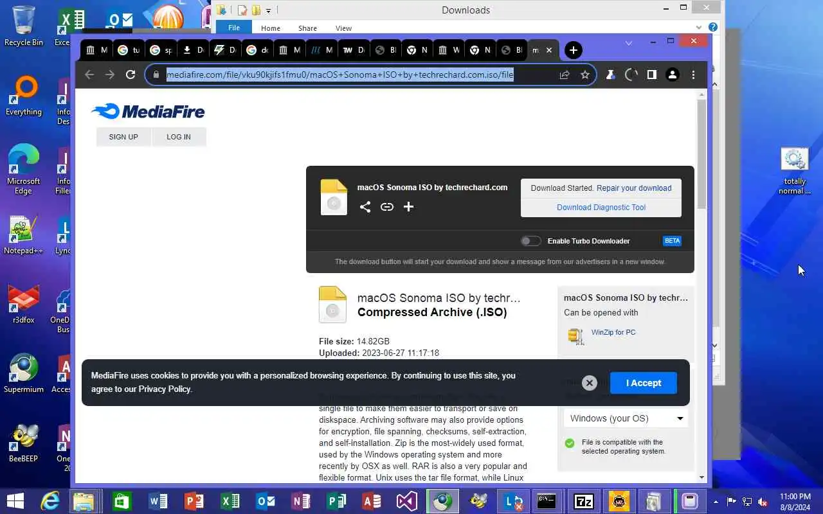Click the address bar URL
Viewport: 823px width, 514px height.
(339, 75)
